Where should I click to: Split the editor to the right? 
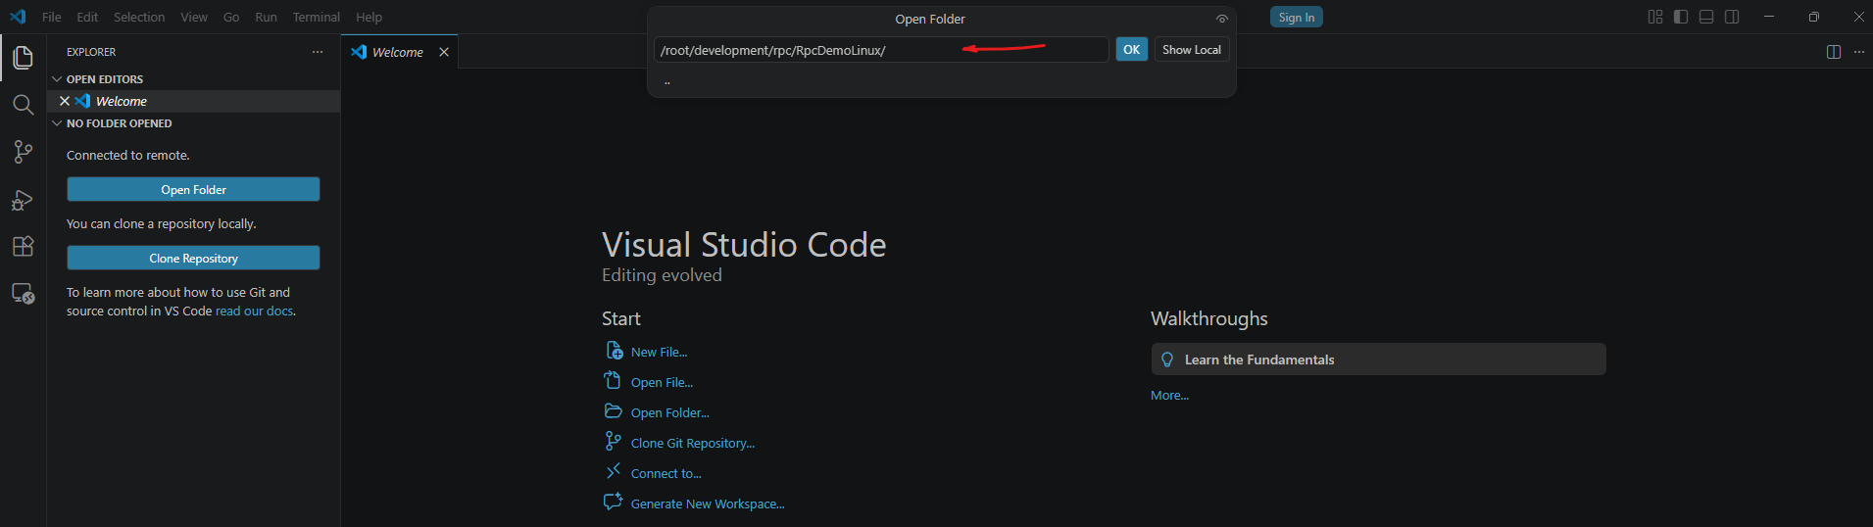[1834, 52]
